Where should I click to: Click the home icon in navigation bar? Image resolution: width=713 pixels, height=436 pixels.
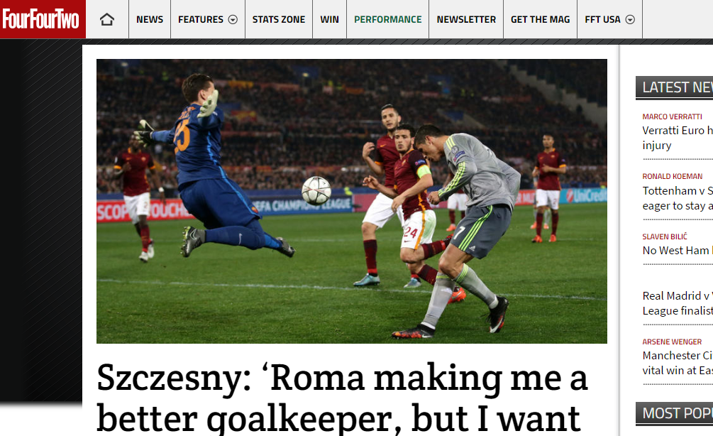pos(107,20)
